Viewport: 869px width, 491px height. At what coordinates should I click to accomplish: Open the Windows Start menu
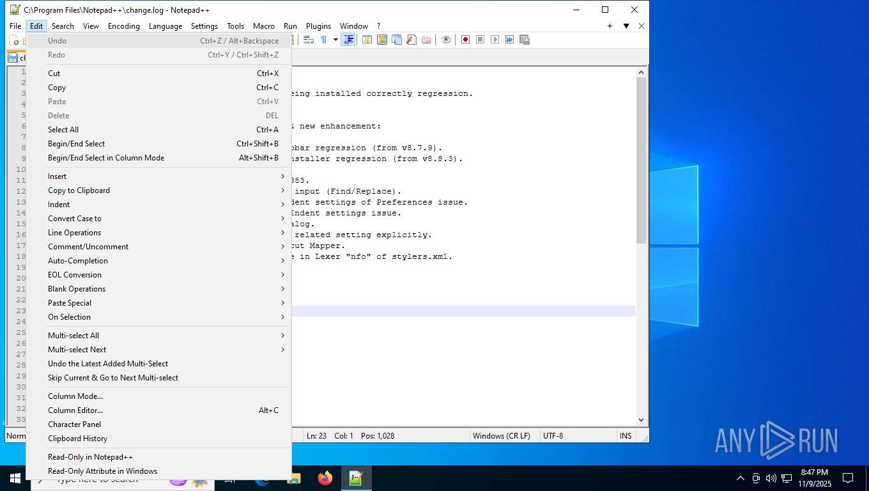[x=15, y=478]
